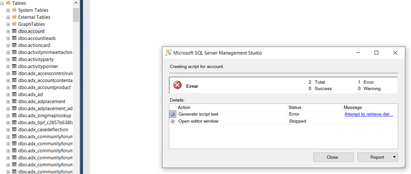
Task: Click the System Tables folder icon
Action: click(14, 10)
